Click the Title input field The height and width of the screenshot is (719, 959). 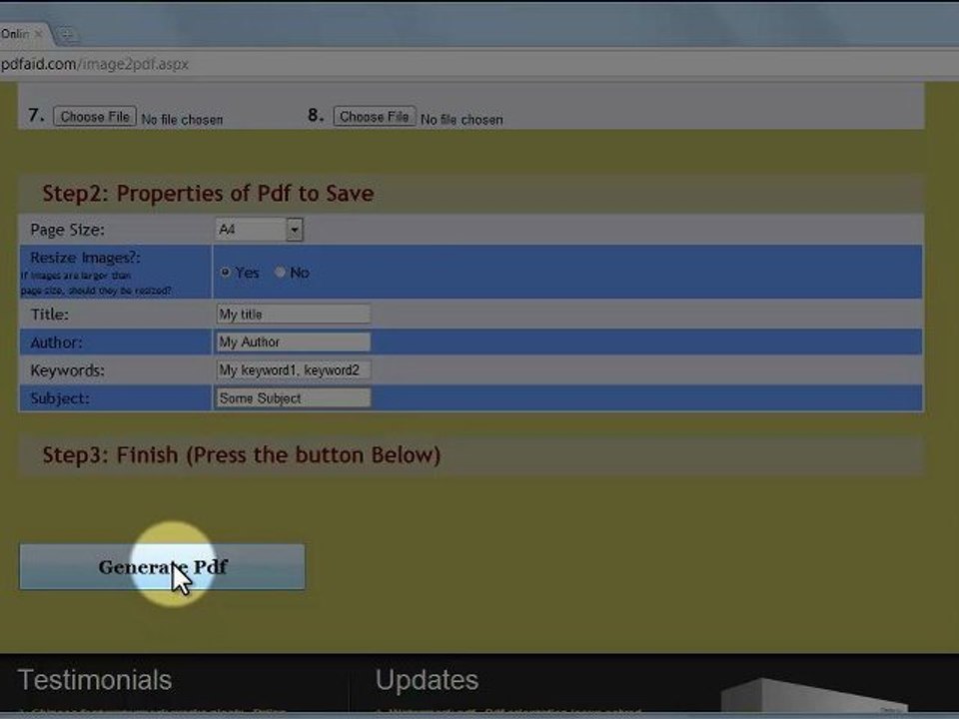294,315
